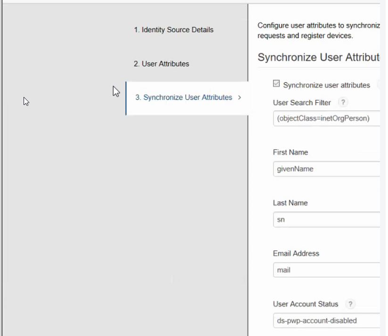
Task: Click the 'Last Name' field label
Action: coord(290,203)
